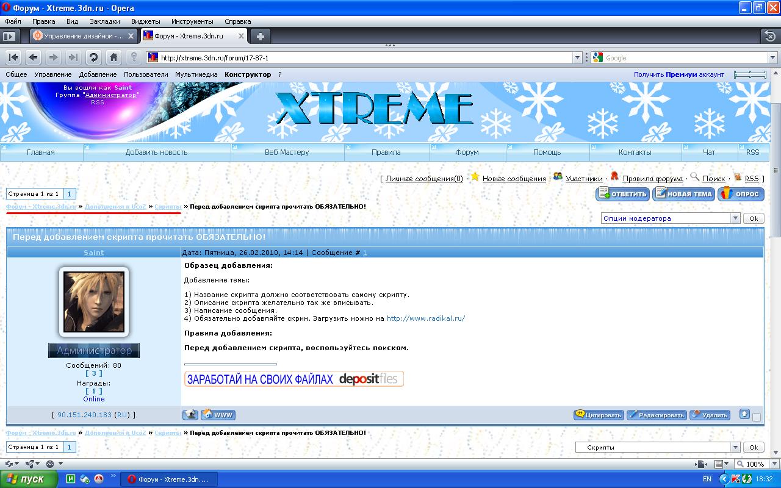
Task: Open the Файл menu
Action: pos(13,21)
